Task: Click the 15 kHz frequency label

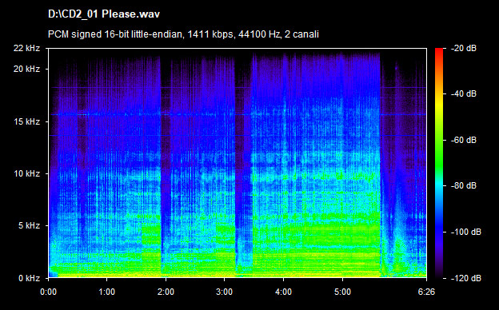Action: coord(26,121)
